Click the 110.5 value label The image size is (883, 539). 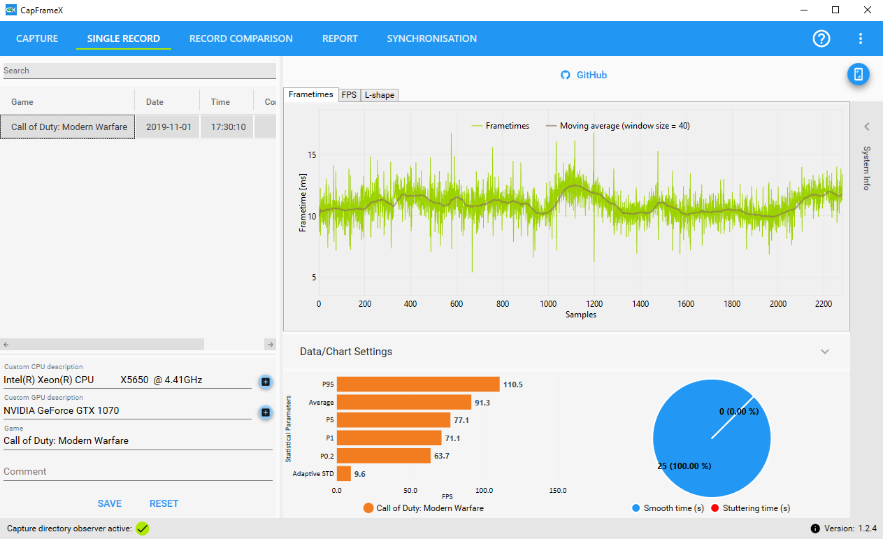[x=513, y=385]
